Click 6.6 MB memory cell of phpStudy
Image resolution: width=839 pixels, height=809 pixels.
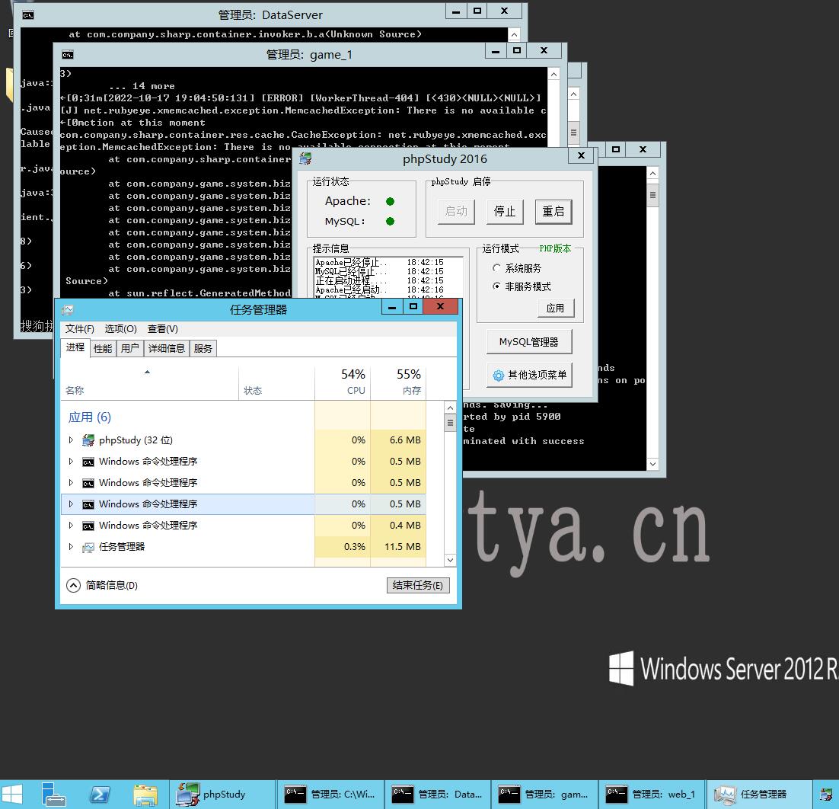pyautogui.click(x=398, y=440)
